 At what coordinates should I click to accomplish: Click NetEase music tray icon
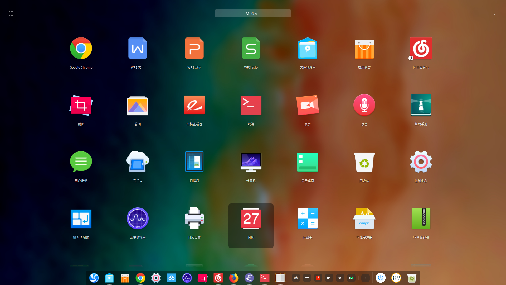318,278
